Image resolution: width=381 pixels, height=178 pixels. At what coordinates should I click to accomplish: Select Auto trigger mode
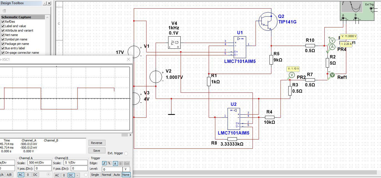pos(117,175)
